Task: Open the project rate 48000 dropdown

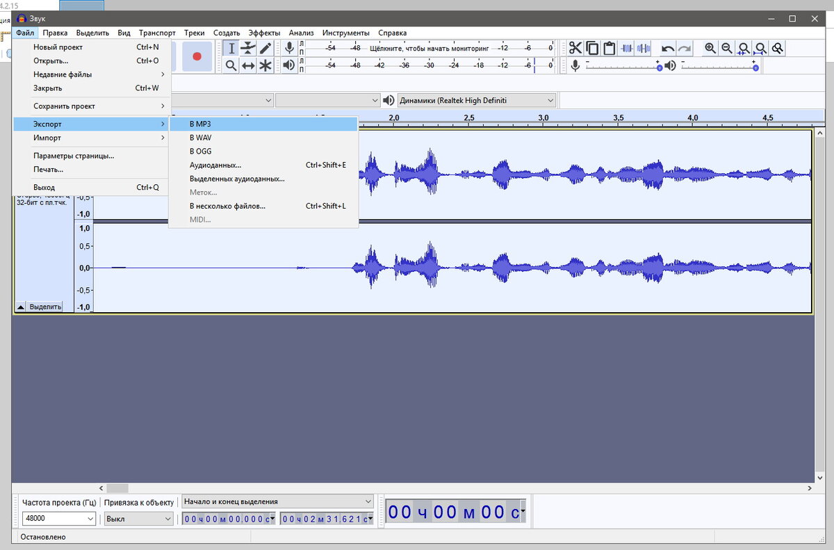Action: (59, 519)
